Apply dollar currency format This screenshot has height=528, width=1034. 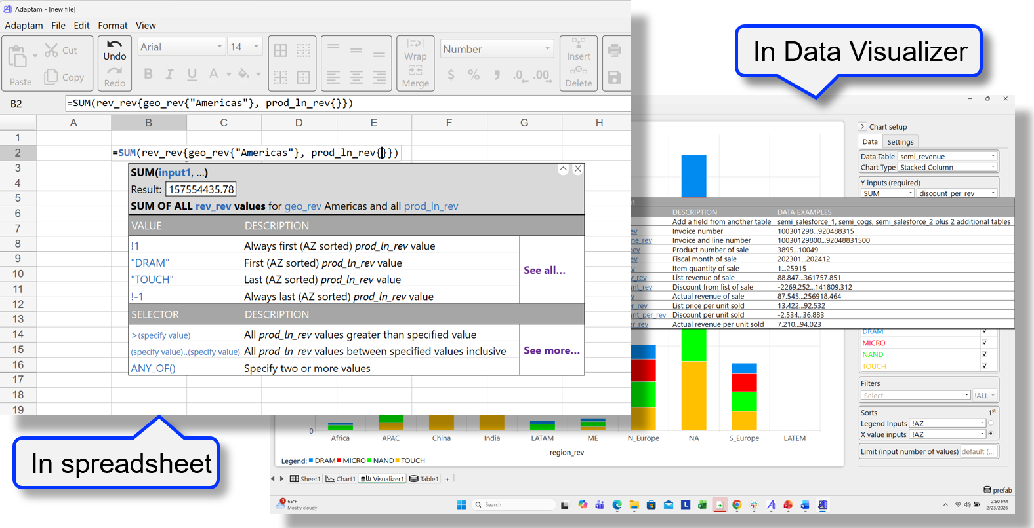pyautogui.click(x=451, y=75)
